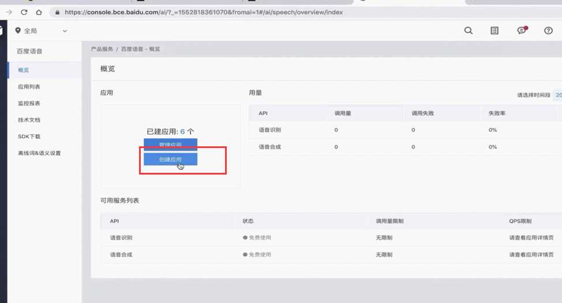Click 免费使用 status in the 语音识别 row

click(x=257, y=237)
